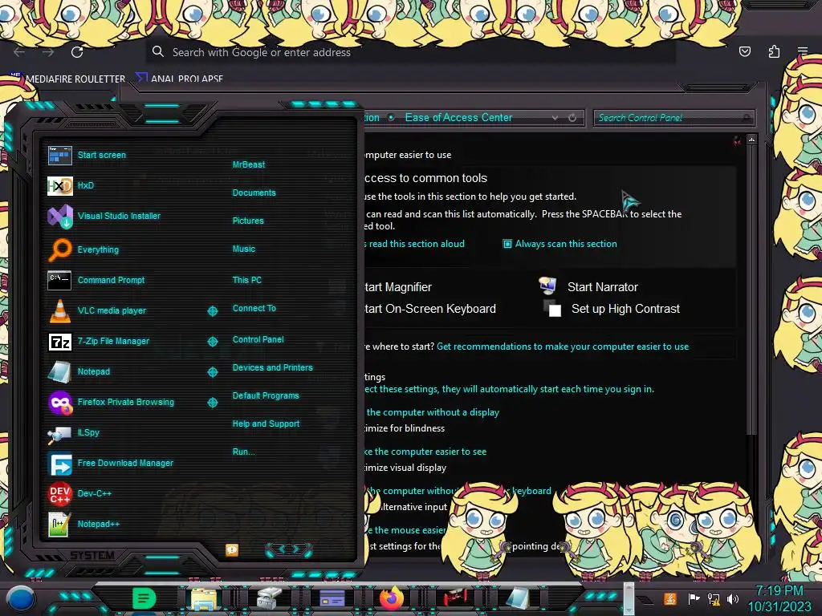
Task: Refresh Control Panel address bar
Action: click(572, 118)
